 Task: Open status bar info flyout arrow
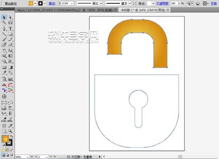coord(100,157)
